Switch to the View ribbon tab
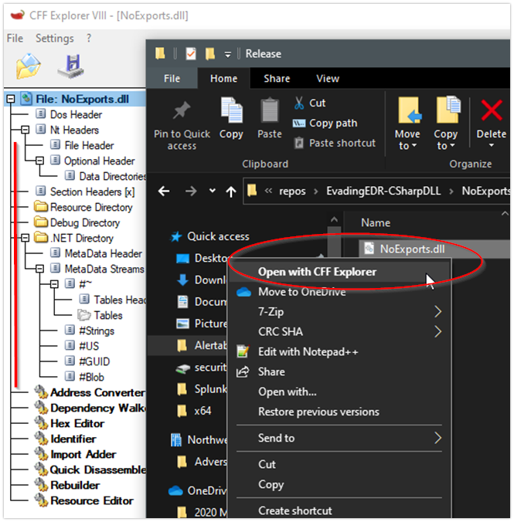This screenshot has height=522, width=514. pos(328,79)
